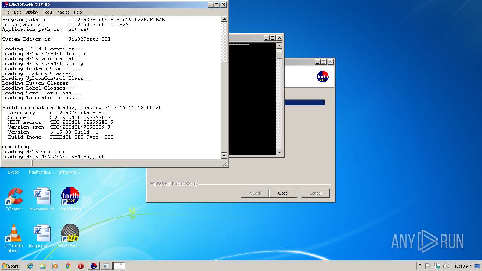Screen dimensions: 482x271
Task: Open the File menu in Win32Forth
Action: pyautogui.click(x=6, y=12)
